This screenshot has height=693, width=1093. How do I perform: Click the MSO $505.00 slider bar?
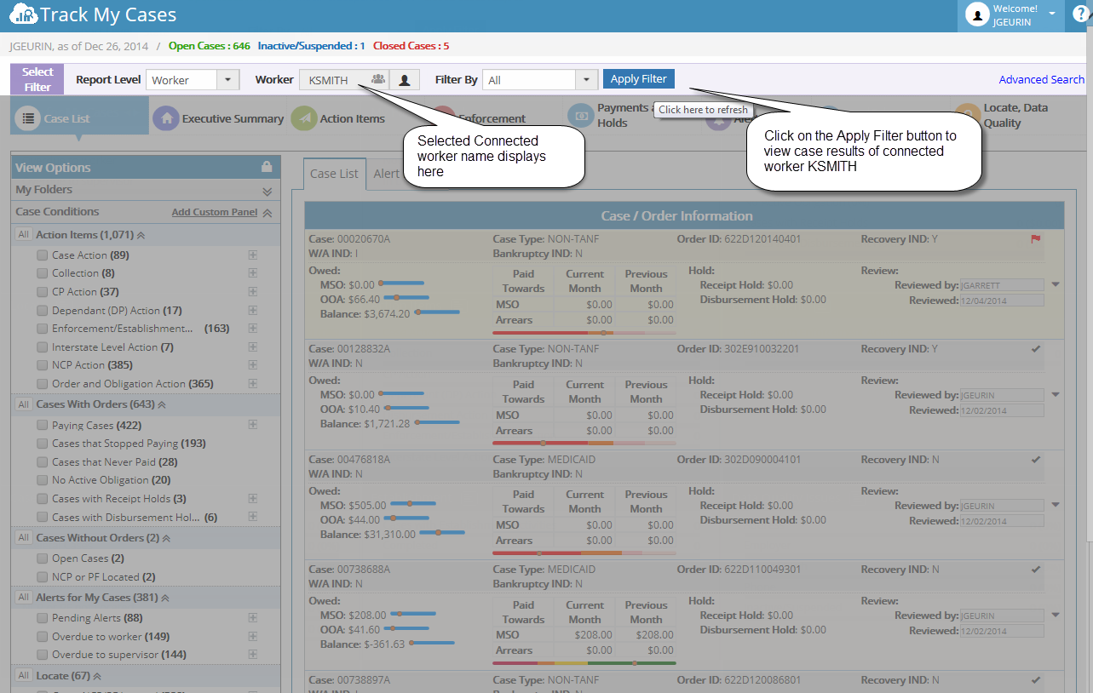point(412,503)
